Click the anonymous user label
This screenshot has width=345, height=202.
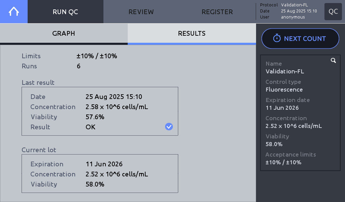click(x=293, y=17)
